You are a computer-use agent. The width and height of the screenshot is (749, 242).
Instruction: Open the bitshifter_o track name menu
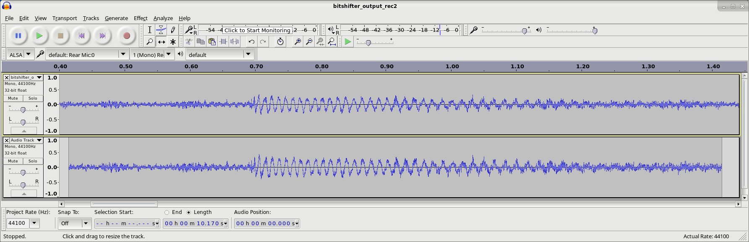(26, 77)
